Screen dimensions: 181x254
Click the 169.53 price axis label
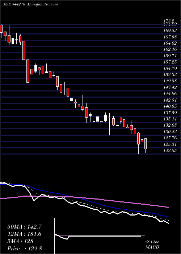point(170,31)
